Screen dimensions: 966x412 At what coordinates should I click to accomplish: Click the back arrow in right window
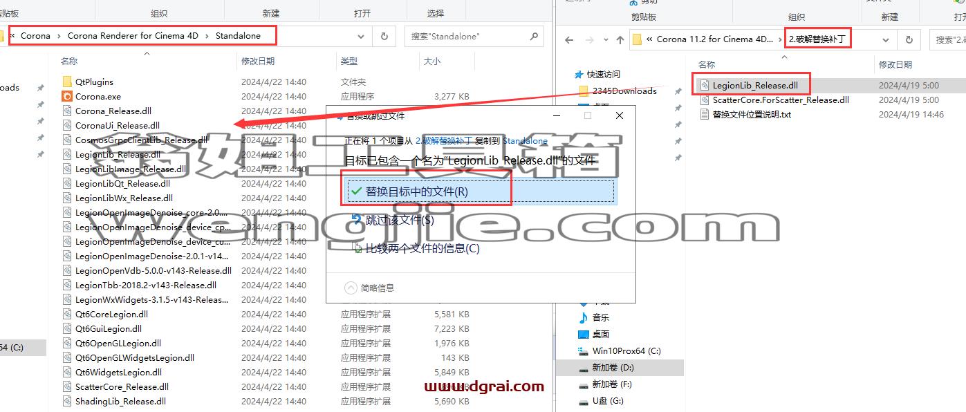point(569,39)
